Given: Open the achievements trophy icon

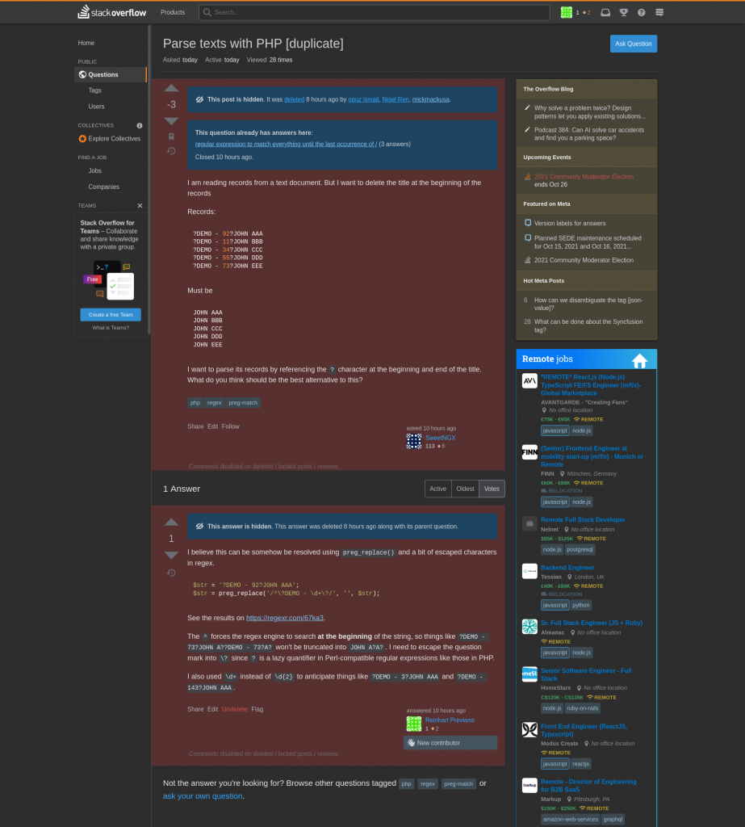Looking at the screenshot, I should click(624, 12).
